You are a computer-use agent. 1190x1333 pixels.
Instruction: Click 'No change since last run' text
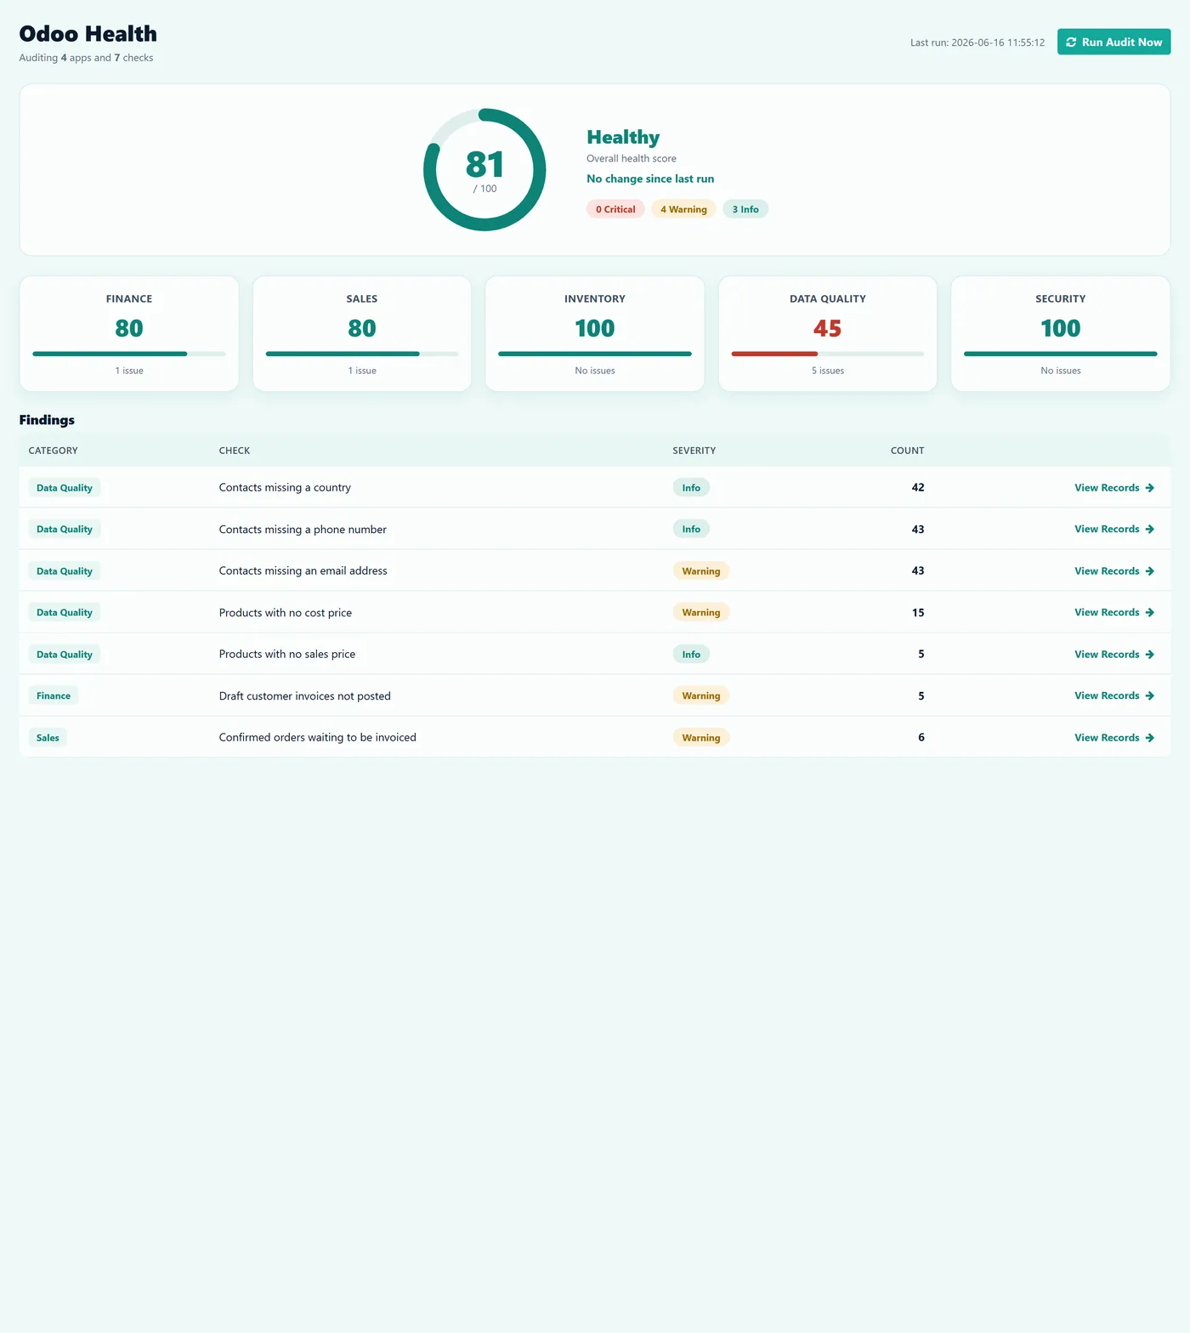[x=650, y=179]
